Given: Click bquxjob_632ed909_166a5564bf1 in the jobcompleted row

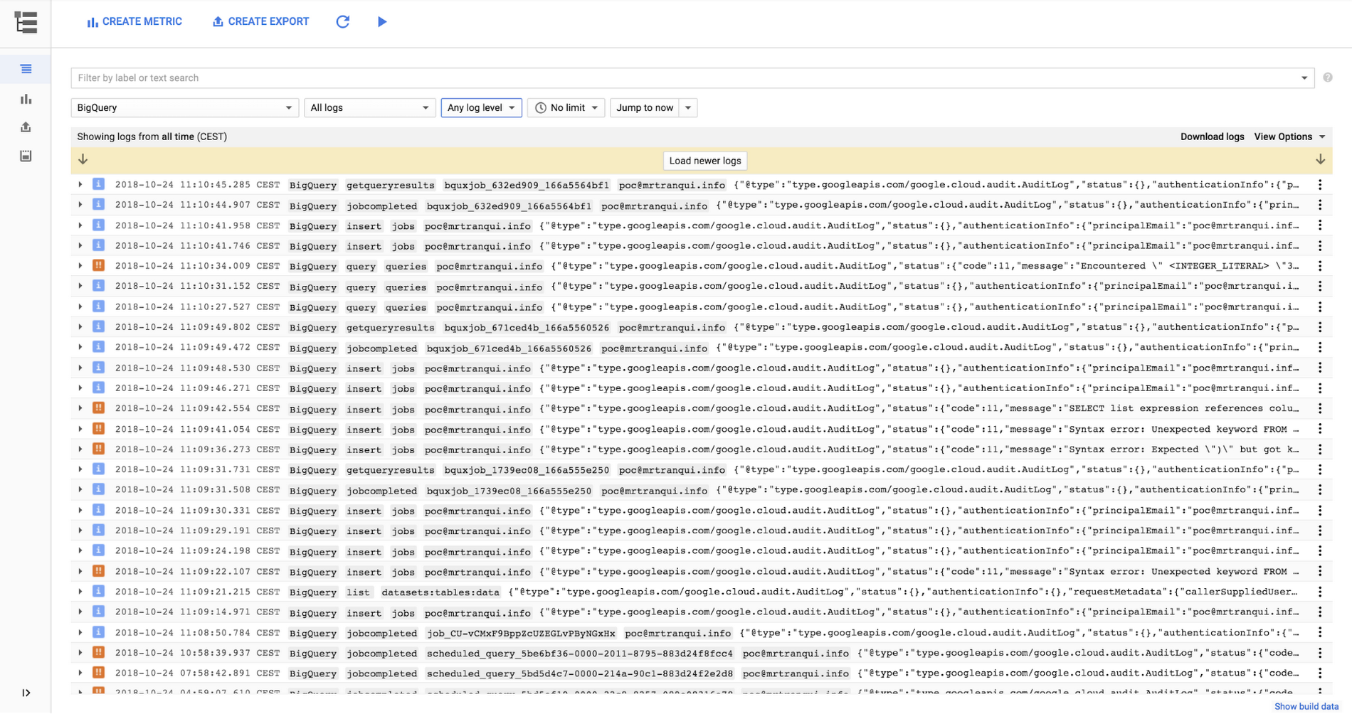Looking at the screenshot, I should [x=509, y=206].
